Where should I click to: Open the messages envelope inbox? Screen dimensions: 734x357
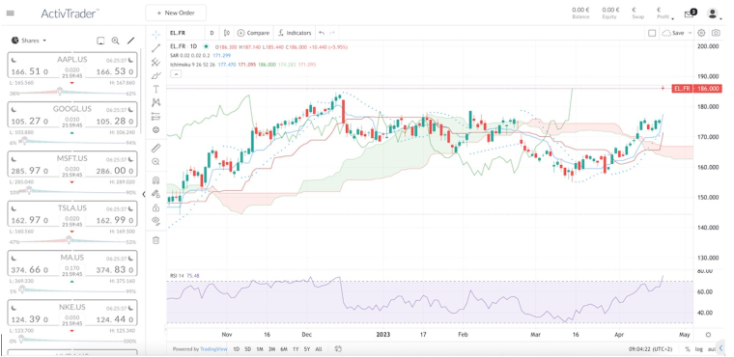[x=690, y=14]
